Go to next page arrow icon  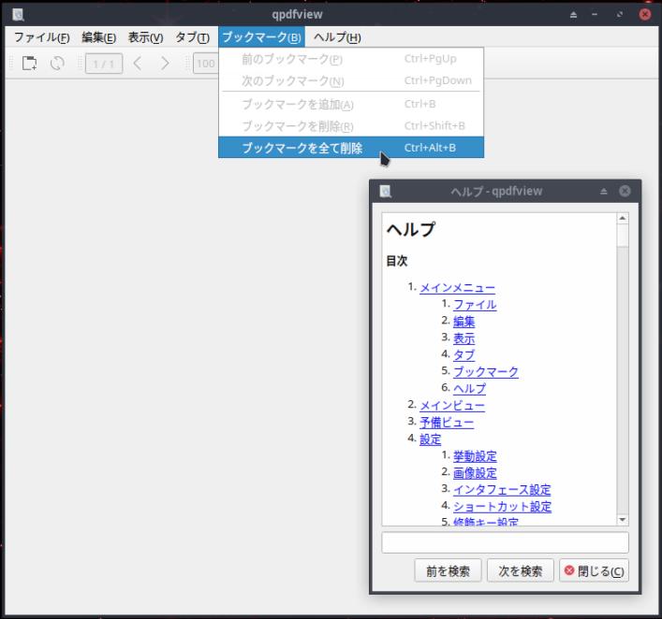pos(165,64)
